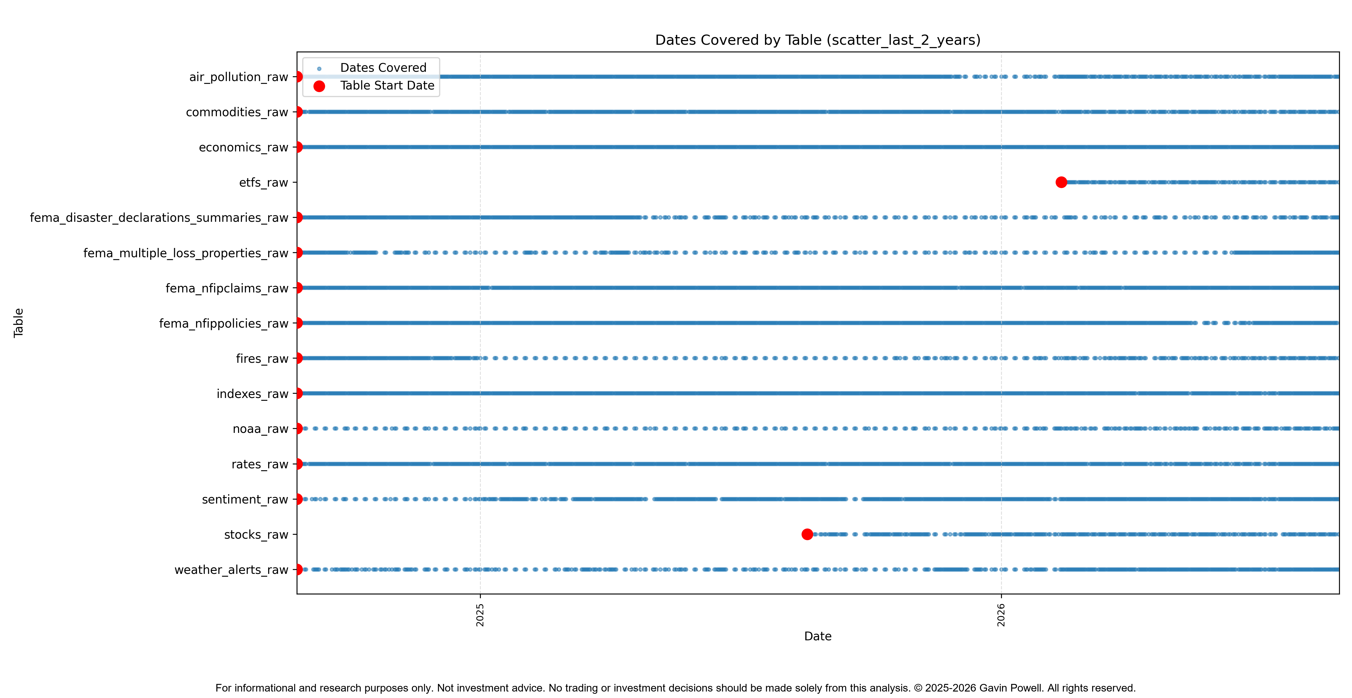1352x698 pixels.
Task: Click the 'Date' x-axis title
Action: point(818,636)
